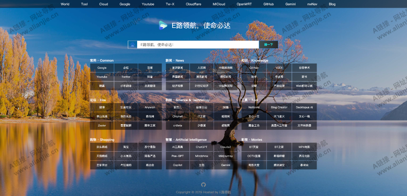The height and width of the screenshot is (196, 407).
Task: Open the ChatGPT tile
Action: (x=201, y=147)
